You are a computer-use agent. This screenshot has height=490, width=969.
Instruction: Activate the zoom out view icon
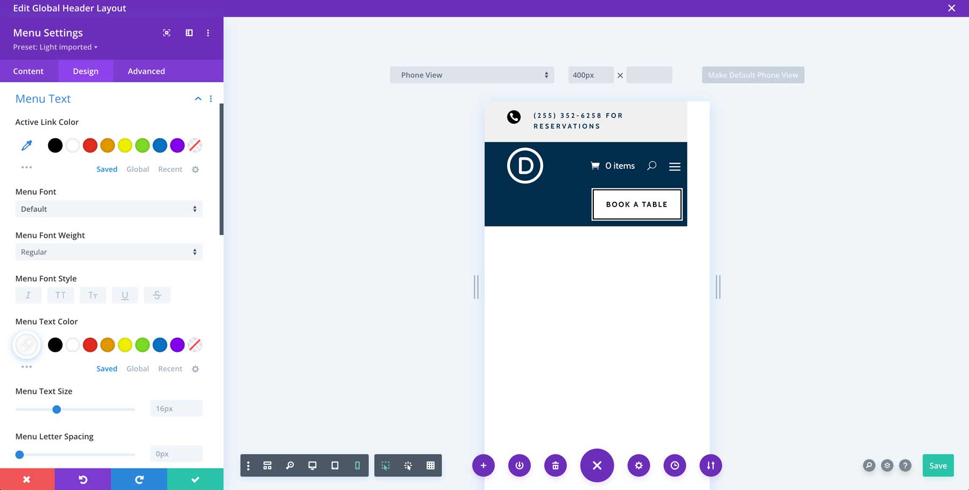(x=290, y=465)
